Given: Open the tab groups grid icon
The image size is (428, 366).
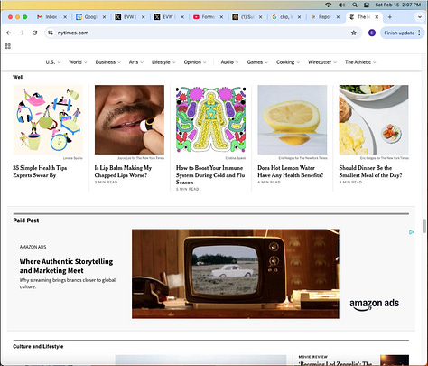Looking at the screenshot, I should 8,46.
